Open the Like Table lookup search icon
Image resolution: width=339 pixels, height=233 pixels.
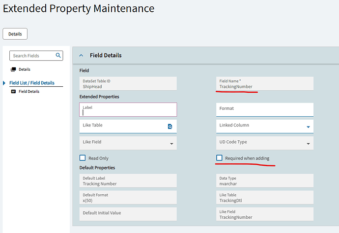click(170, 127)
